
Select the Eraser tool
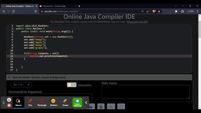tap(65, 103)
